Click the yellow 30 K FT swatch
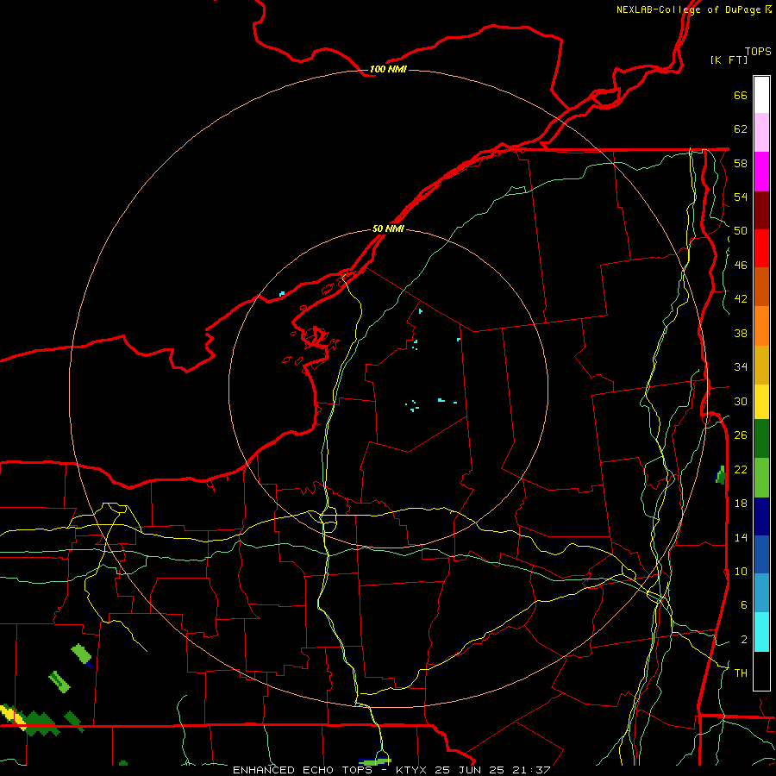 [761, 402]
